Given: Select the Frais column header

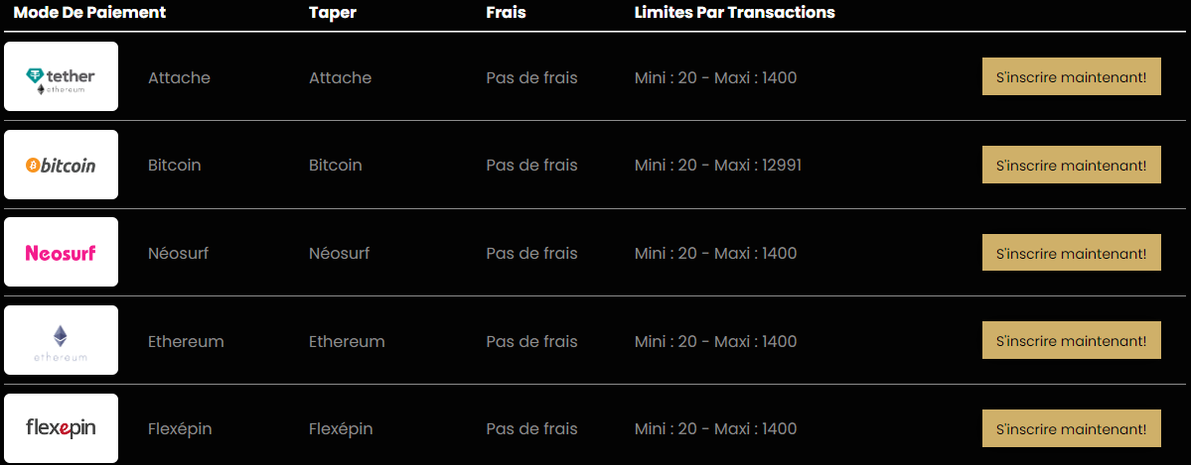Looking at the screenshot, I should 506,13.
